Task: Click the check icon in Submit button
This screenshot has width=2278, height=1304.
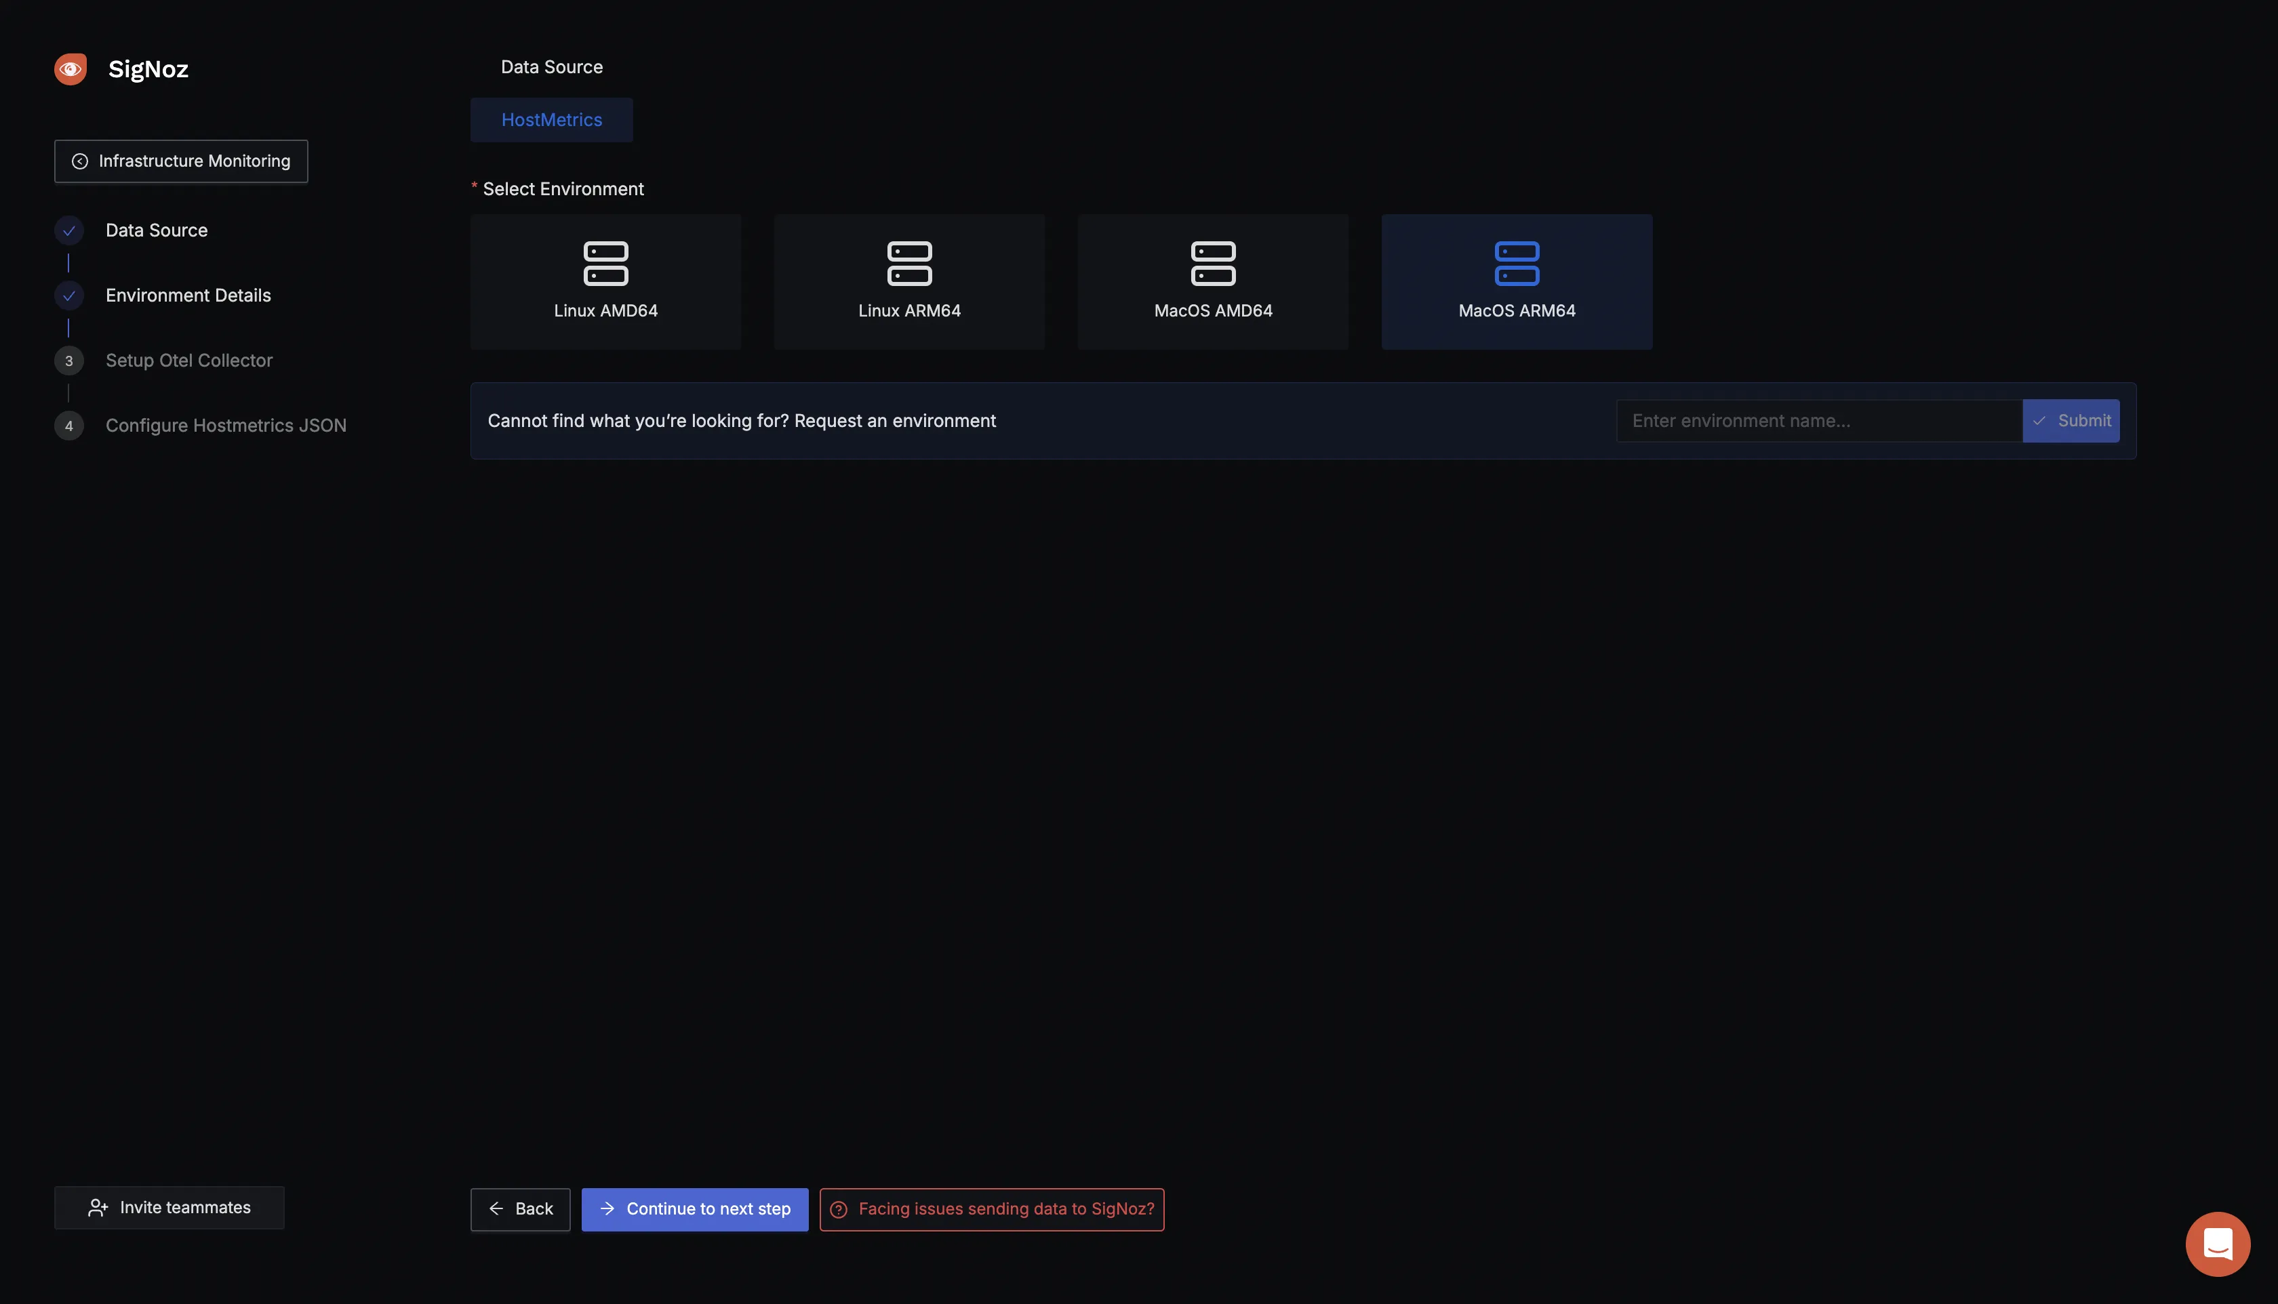Action: pyautogui.click(x=2039, y=421)
